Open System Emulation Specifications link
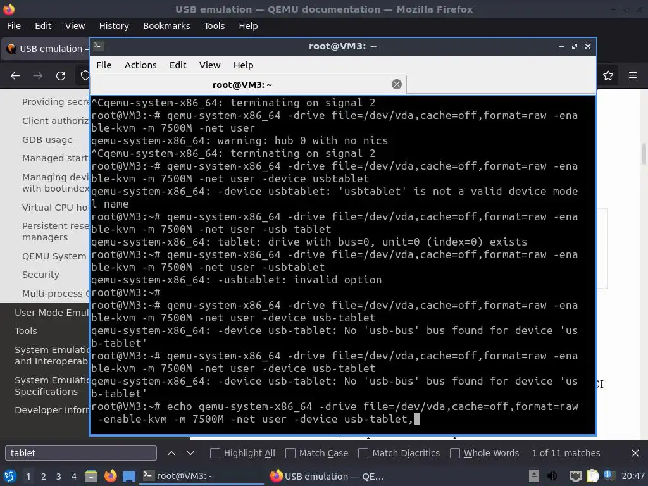Image resolution: width=648 pixels, height=486 pixels. click(52, 385)
